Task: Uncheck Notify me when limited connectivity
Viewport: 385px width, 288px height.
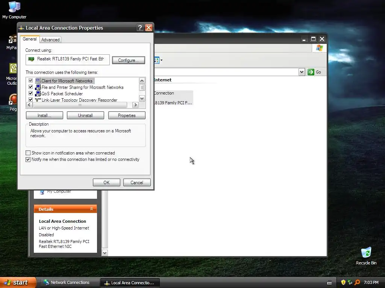Action: pyautogui.click(x=28, y=159)
